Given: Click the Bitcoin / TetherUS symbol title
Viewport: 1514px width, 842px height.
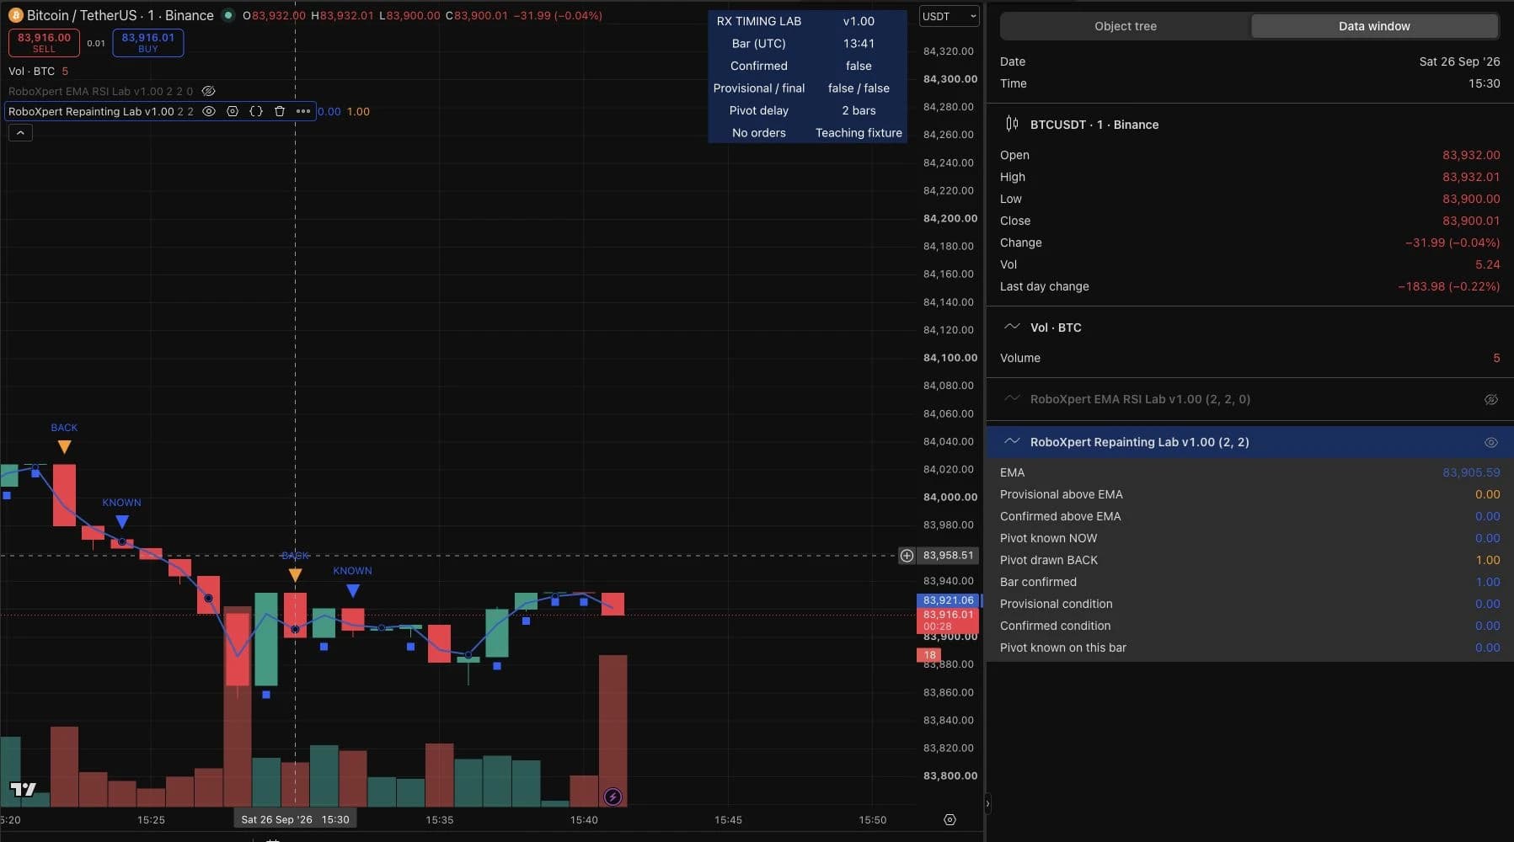Looking at the screenshot, I should pyautogui.click(x=120, y=15).
